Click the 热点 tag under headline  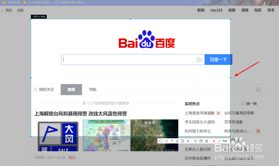[72, 157]
